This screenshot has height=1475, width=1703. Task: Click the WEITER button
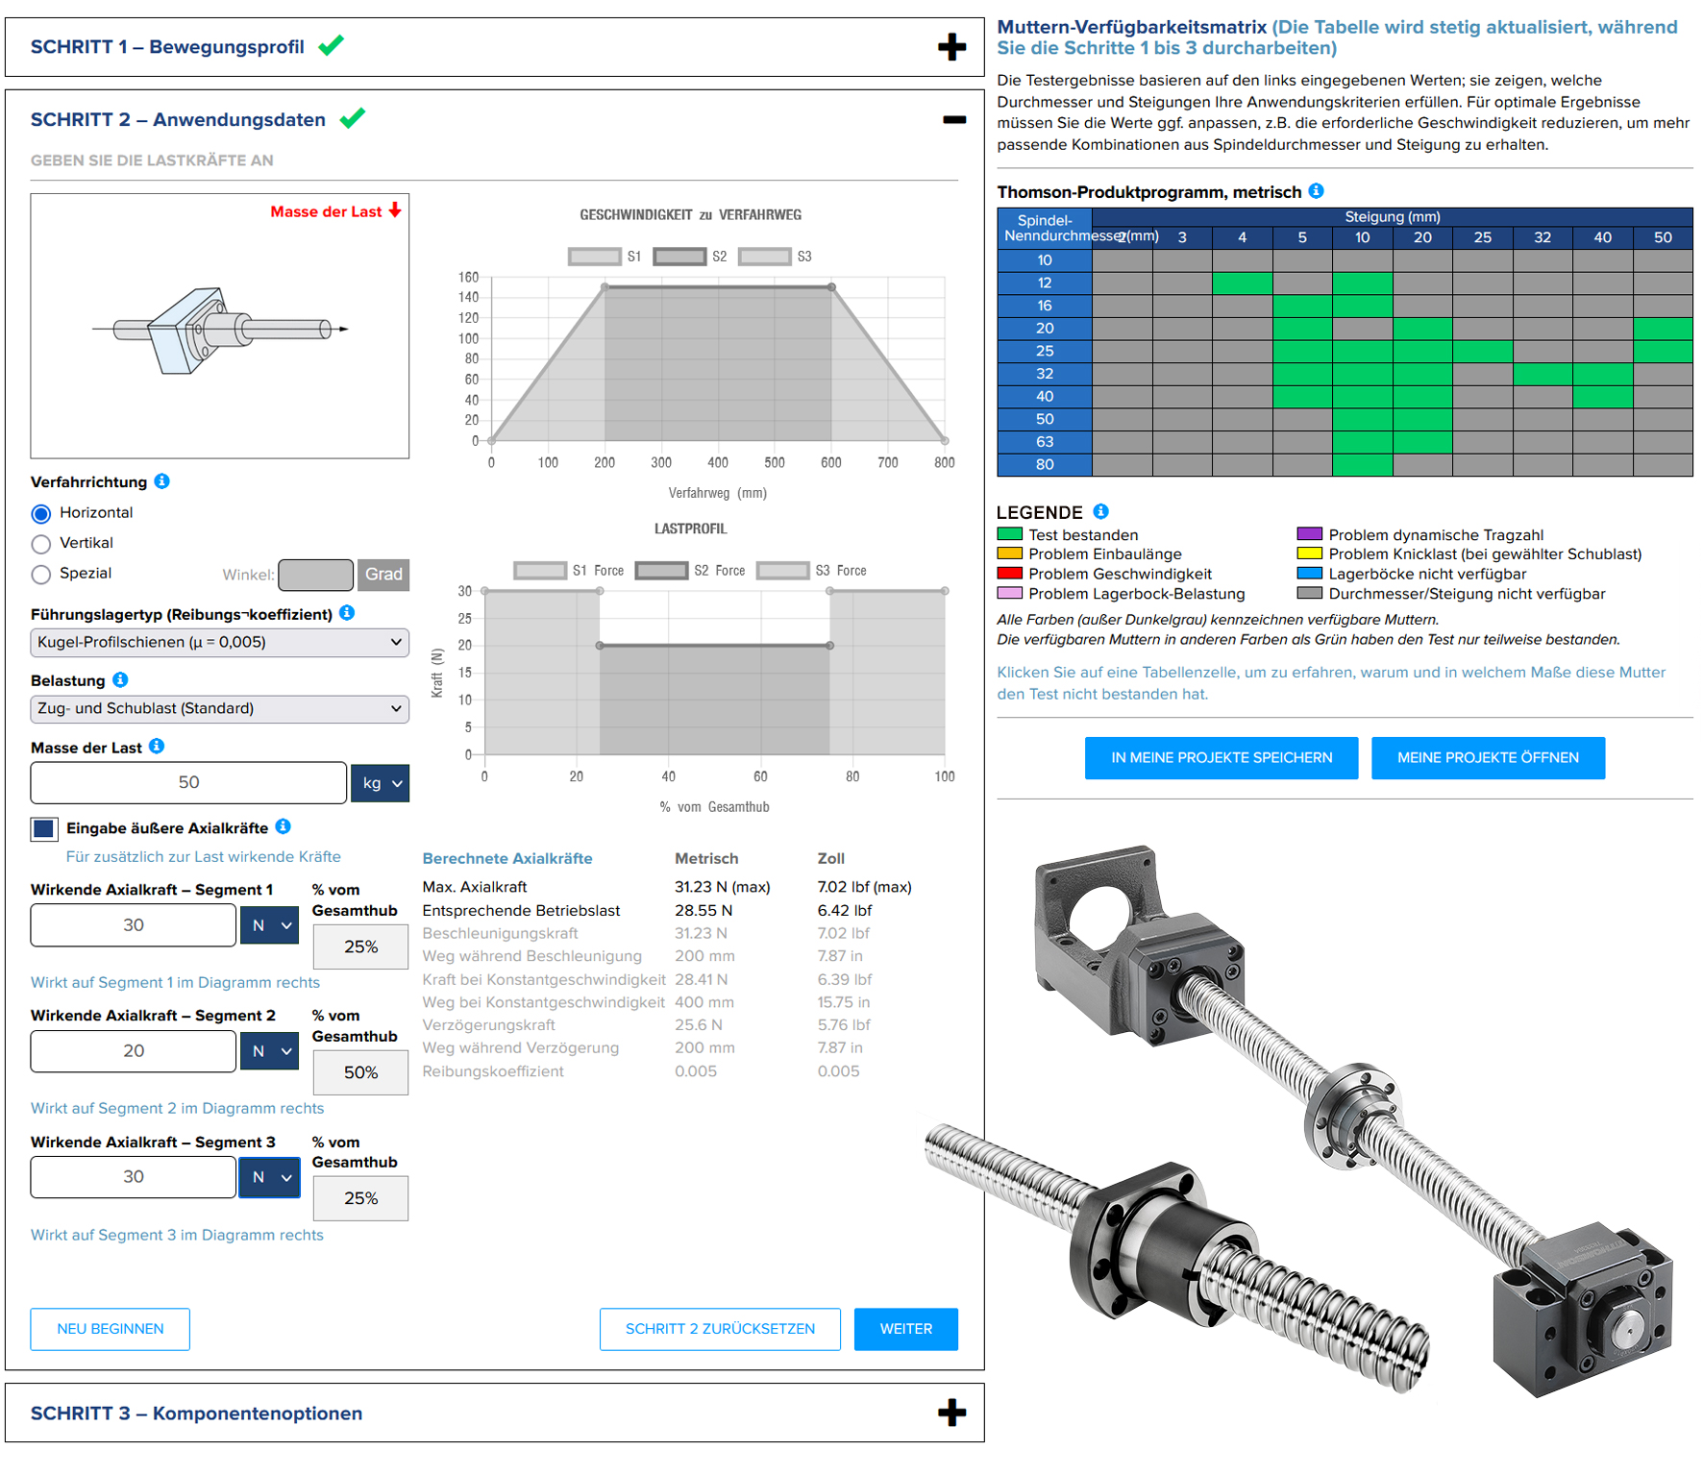(905, 1329)
